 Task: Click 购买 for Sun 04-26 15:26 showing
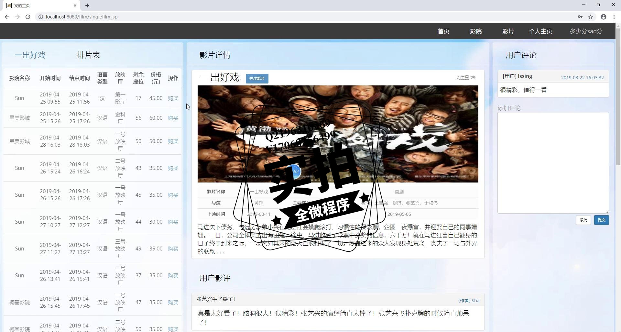click(x=173, y=195)
